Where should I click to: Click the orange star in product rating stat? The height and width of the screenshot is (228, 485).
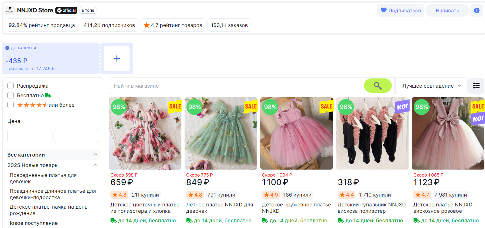tap(147, 25)
